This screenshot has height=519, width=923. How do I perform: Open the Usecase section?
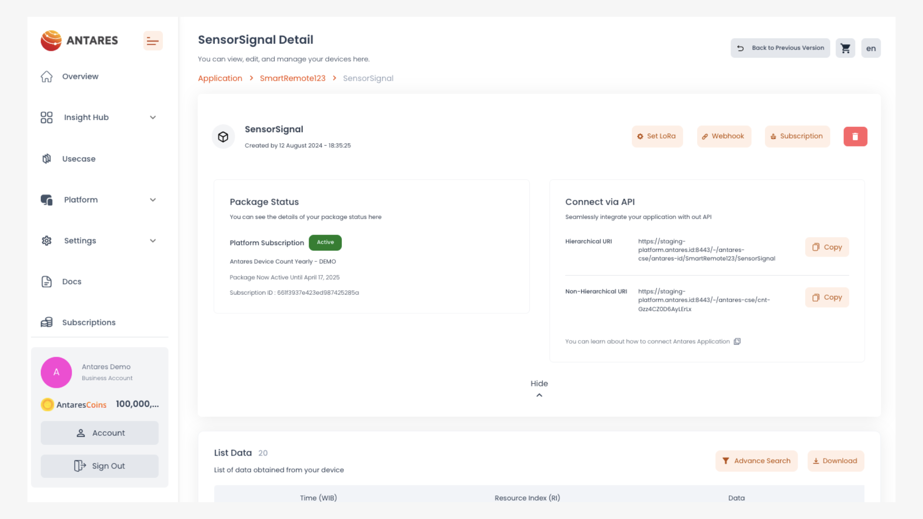79,159
